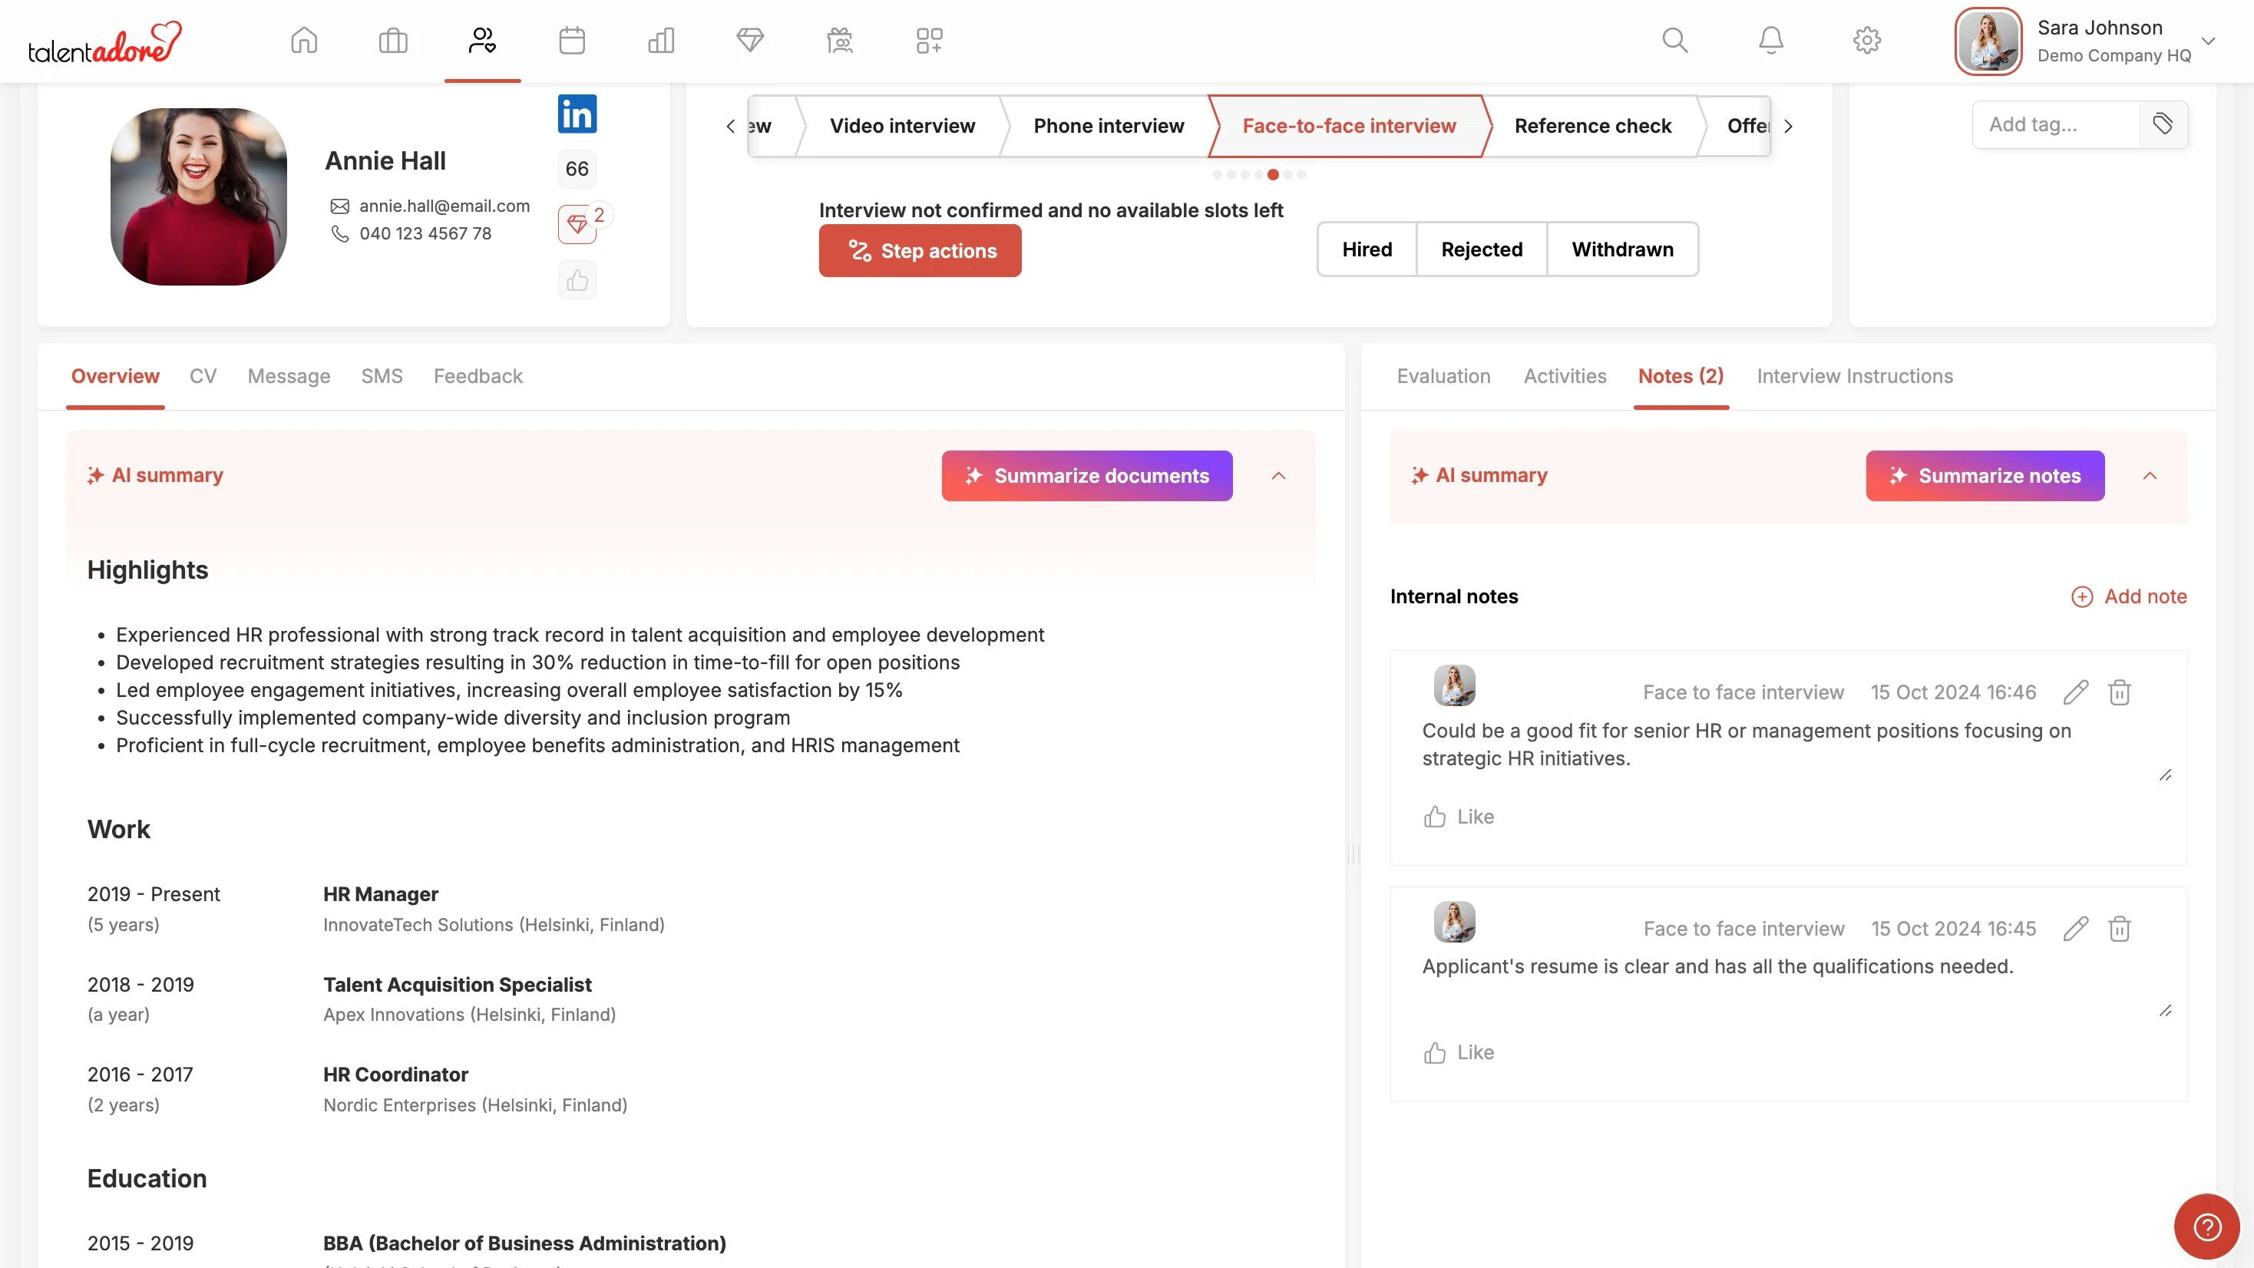
Task: Delete the 16:46 internal note
Action: click(2118, 692)
